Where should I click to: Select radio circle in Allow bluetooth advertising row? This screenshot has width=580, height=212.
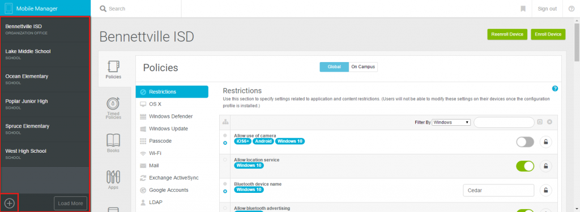pyautogui.click(x=225, y=208)
